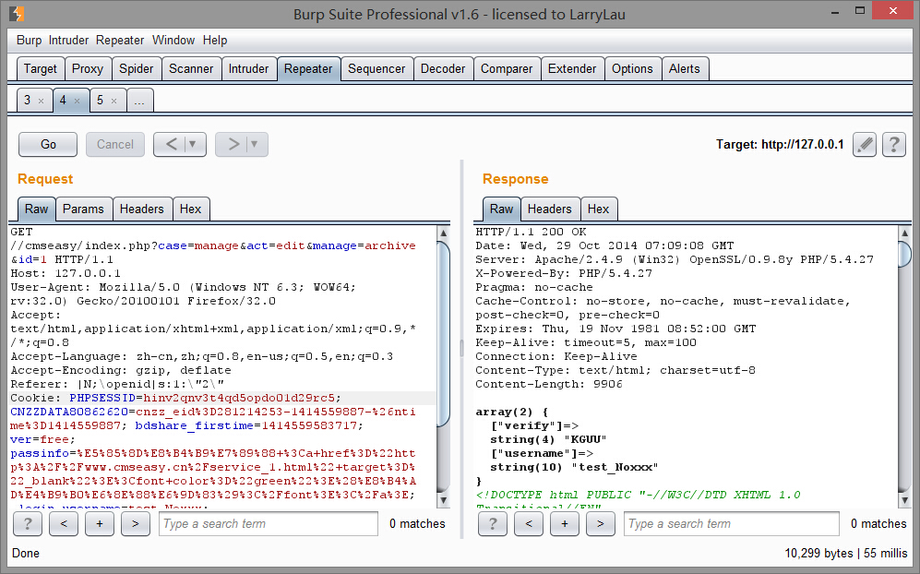
Task: Click 'HTTP/1.1 200 OK' response status line
Action: pos(531,232)
